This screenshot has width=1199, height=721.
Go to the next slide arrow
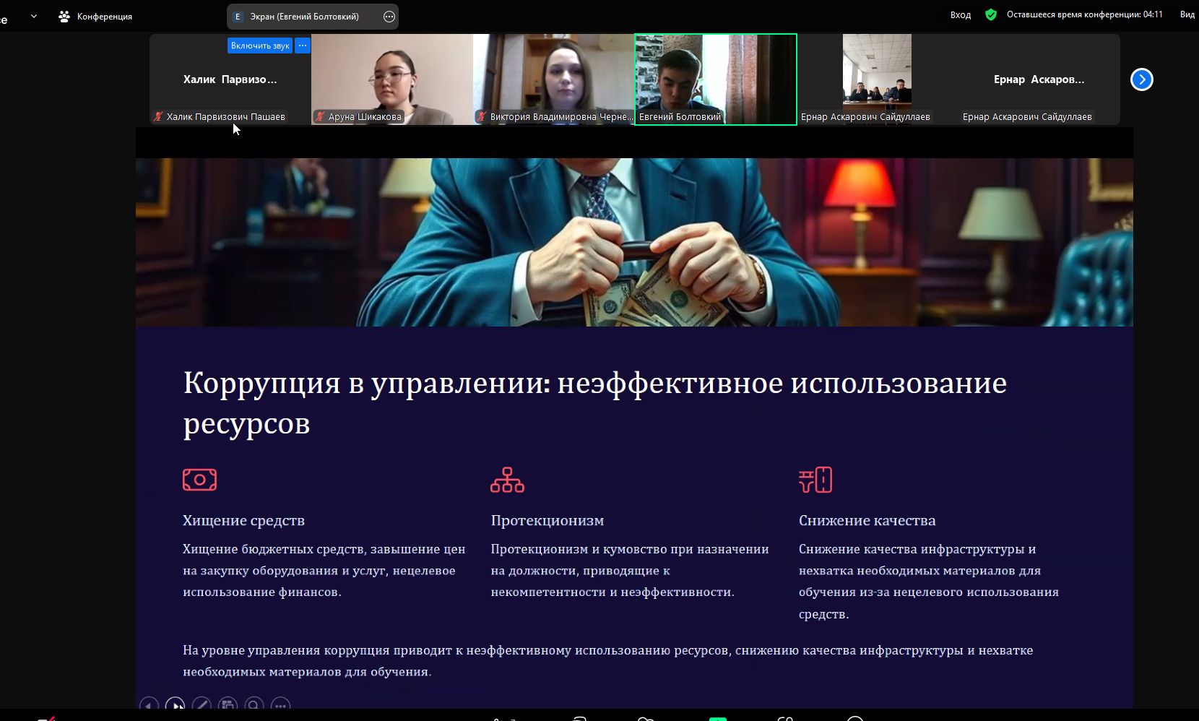point(175,705)
